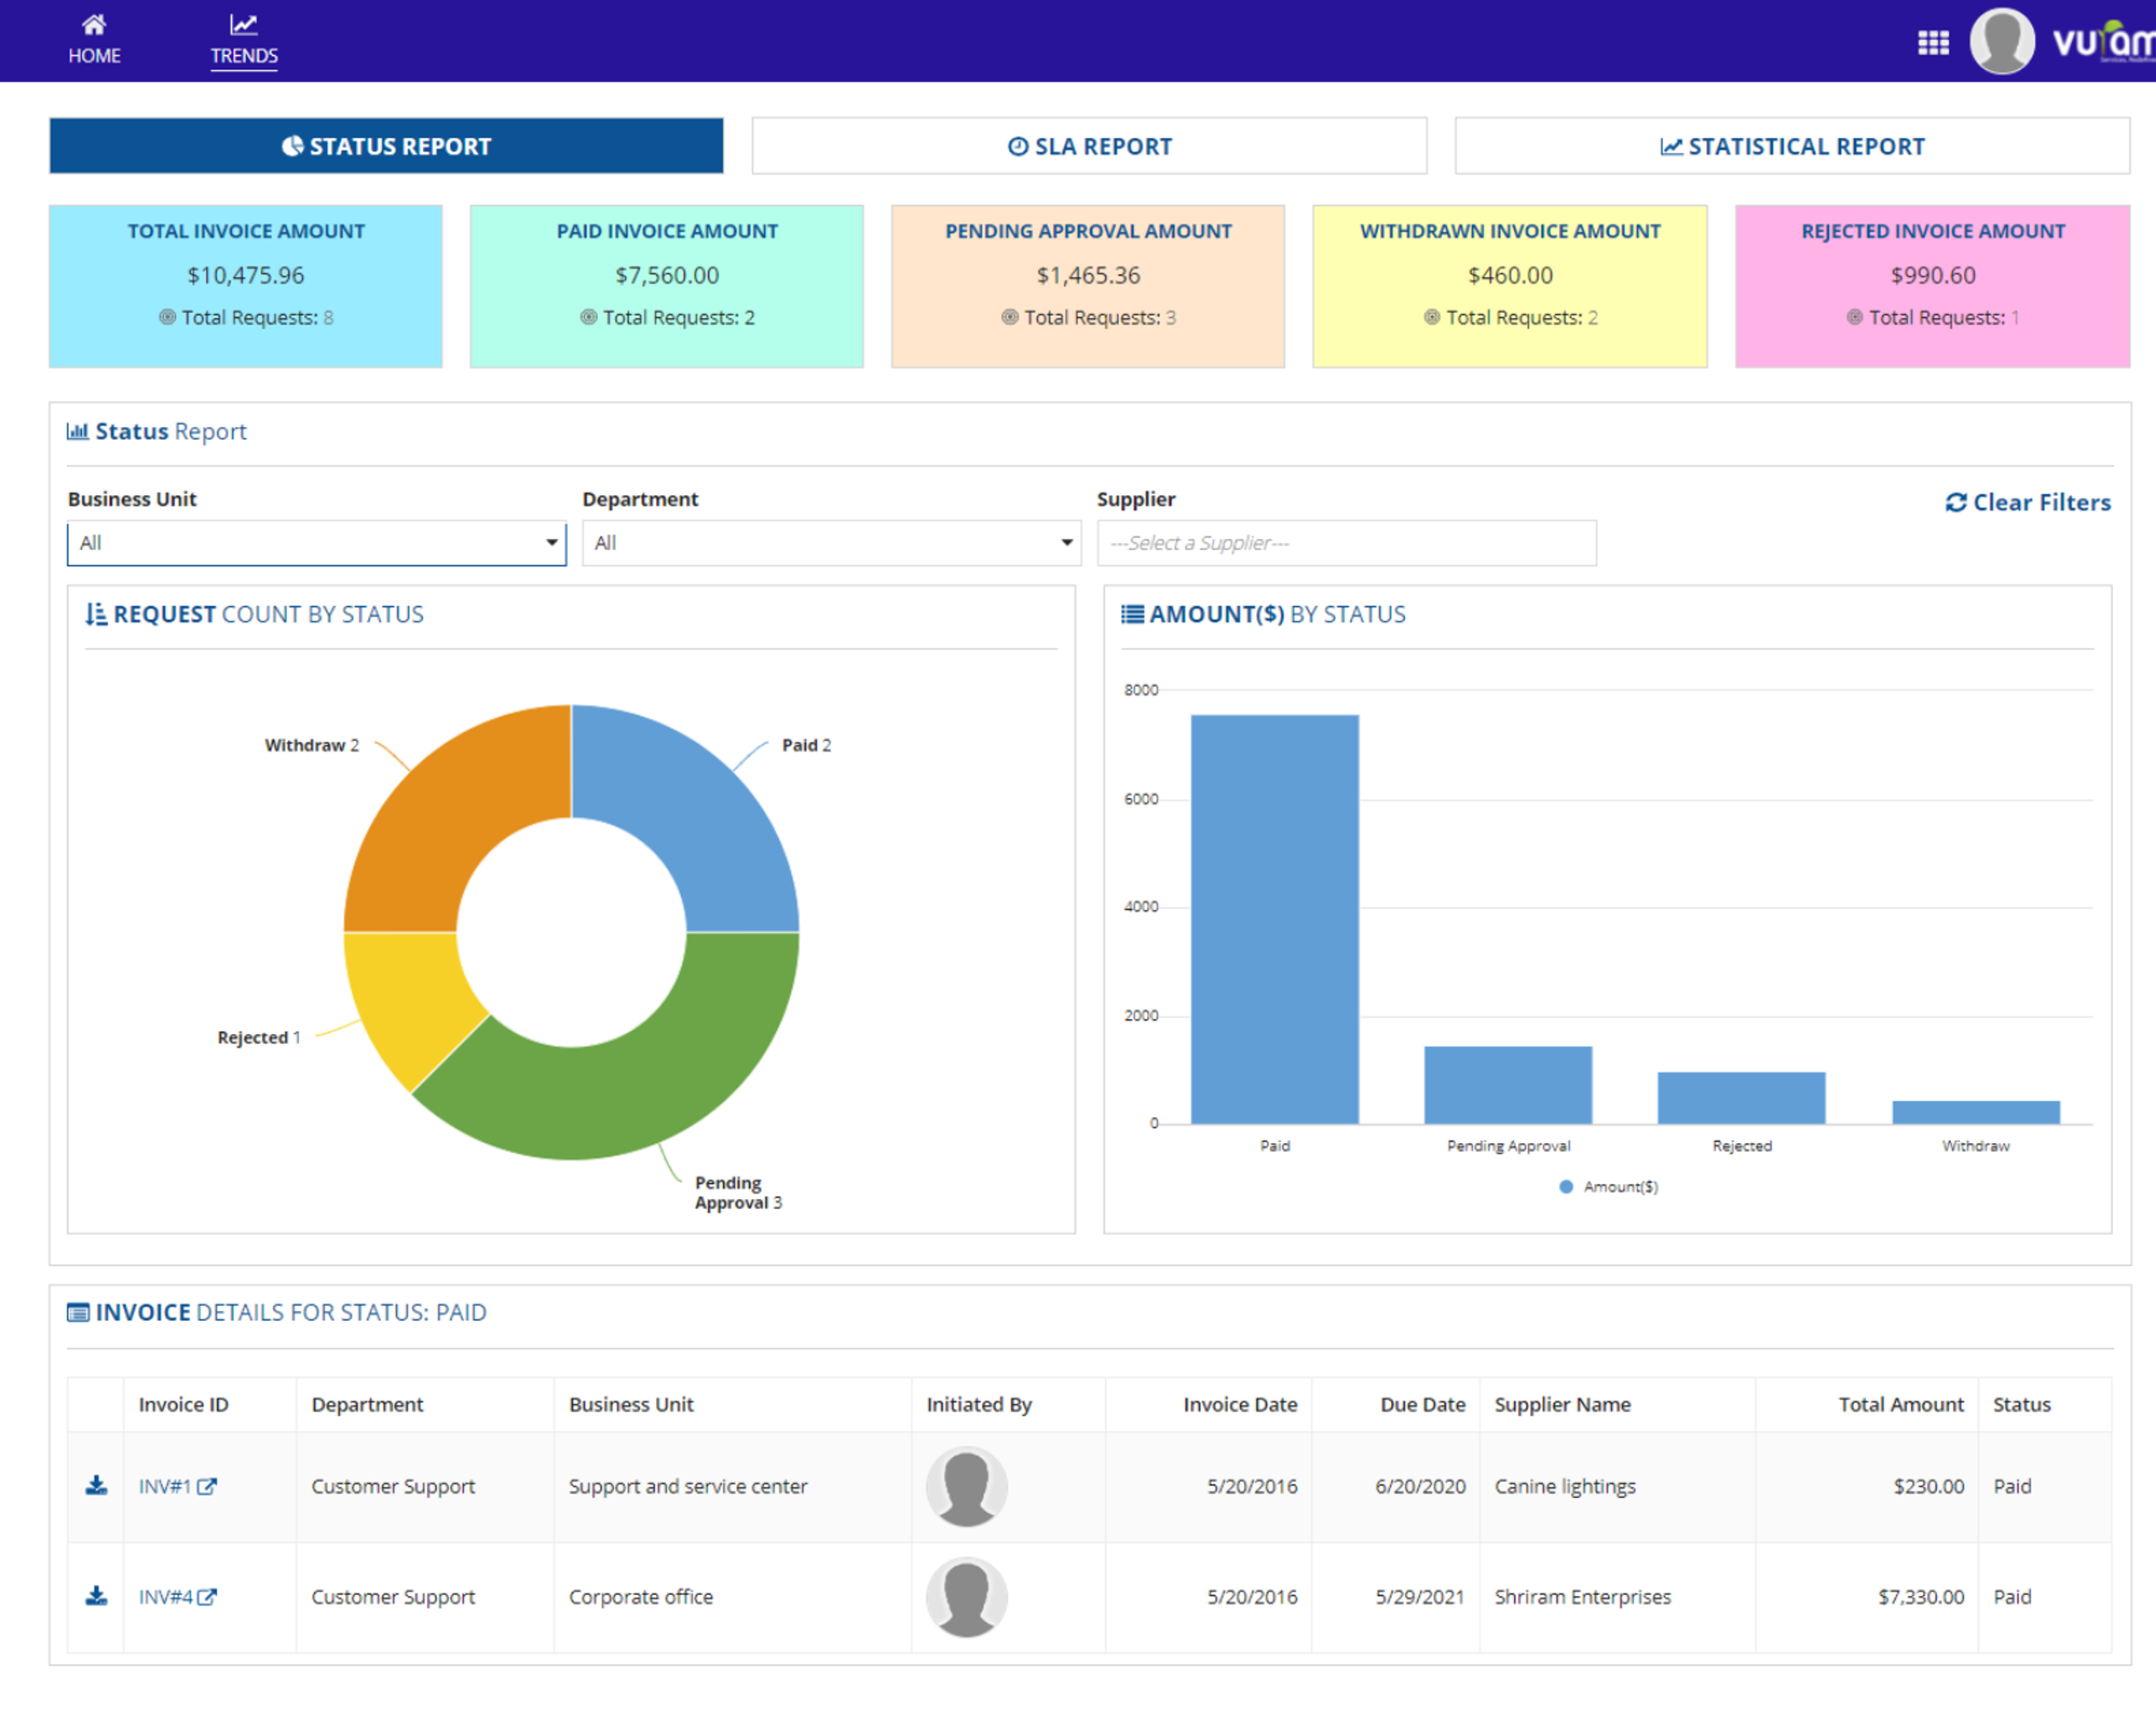Open the apps grid icon
This screenshot has height=1720, width=2156.
(x=1933, y=42)
